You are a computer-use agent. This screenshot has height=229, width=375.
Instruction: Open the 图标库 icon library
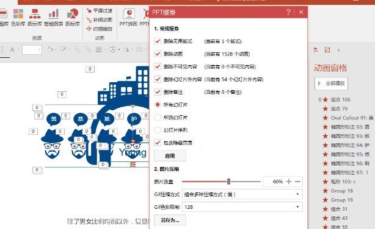point(73,17)
